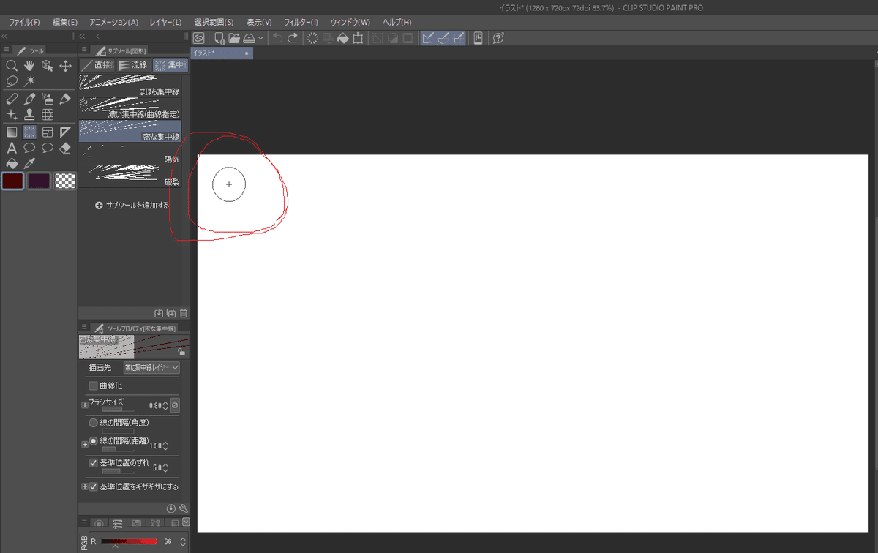Select 線の間隔(角度) radio button
The width and height of the screenshot is (878, 553).
click(x=93, y=423)
